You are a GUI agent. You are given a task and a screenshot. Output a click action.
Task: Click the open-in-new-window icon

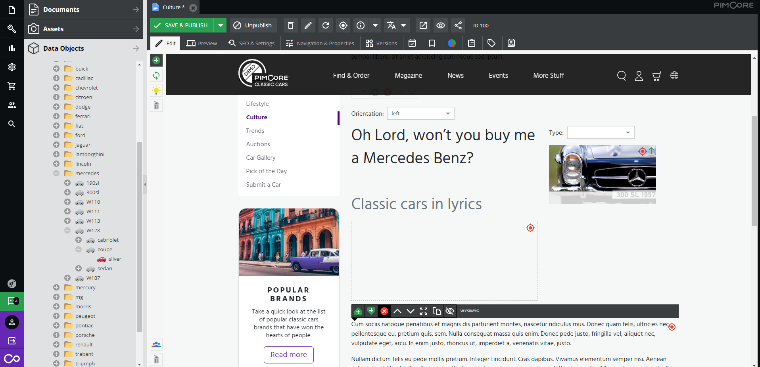[x=423, y=25]
